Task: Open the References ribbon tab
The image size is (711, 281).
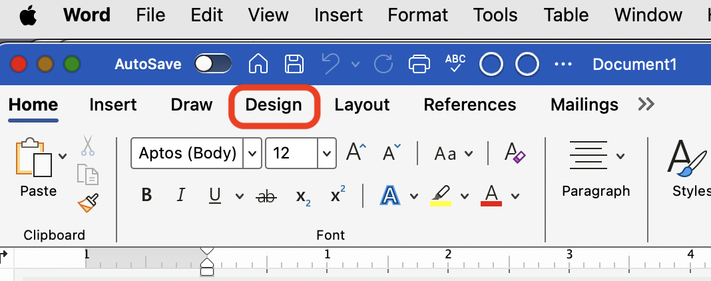Action: coord(470,105)
